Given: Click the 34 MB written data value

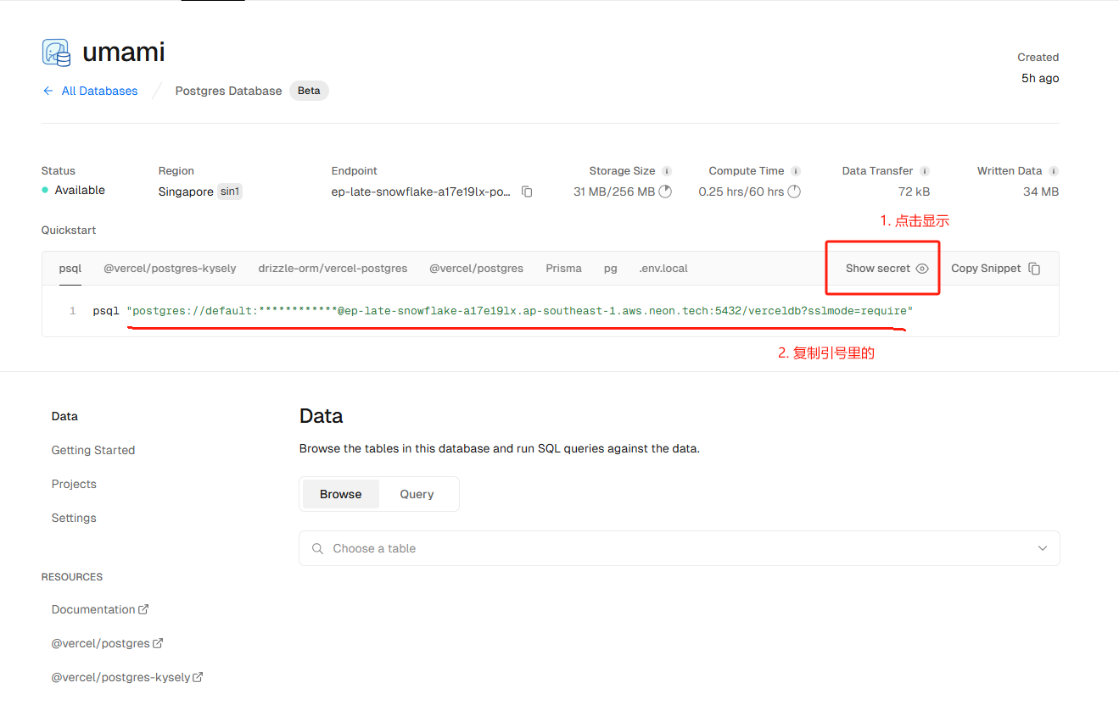Looking at the screenshot, I should [x=1041, y=192].
